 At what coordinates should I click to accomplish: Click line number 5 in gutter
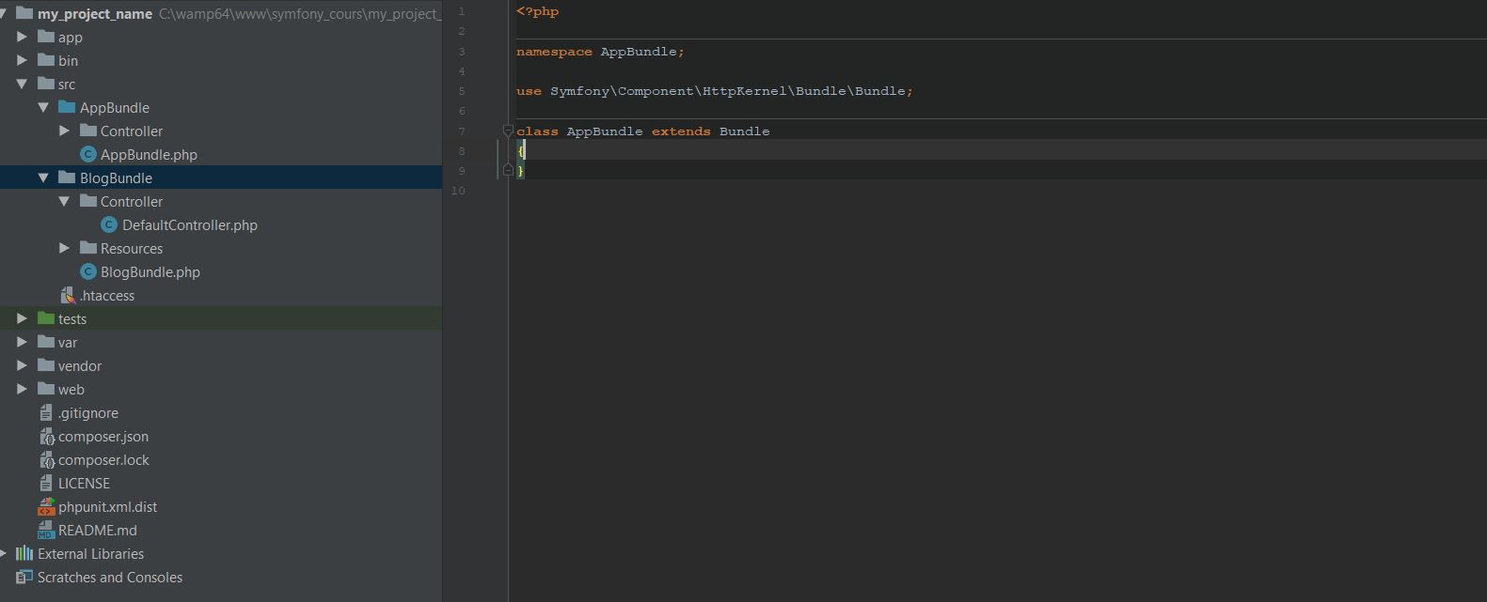pos(461,91)
